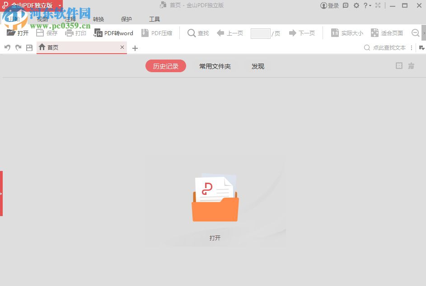Click the 登录 login button
426x286 pixels.
pyautogui.click(x=329, y=5)
